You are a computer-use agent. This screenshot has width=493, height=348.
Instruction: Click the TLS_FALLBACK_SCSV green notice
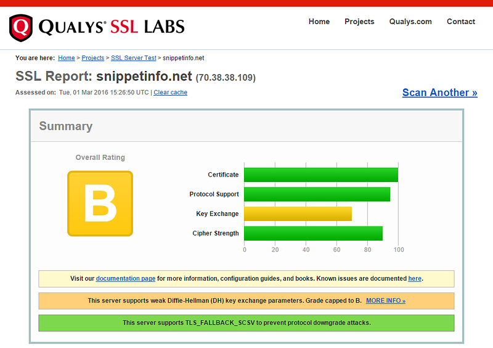(x=246, y=323)
